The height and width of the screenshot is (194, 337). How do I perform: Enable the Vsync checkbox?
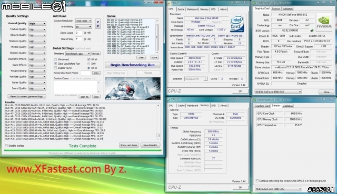(55, 68)
